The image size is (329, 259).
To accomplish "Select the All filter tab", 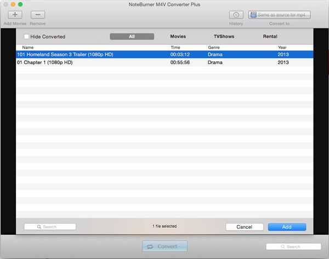I will 132,37.
